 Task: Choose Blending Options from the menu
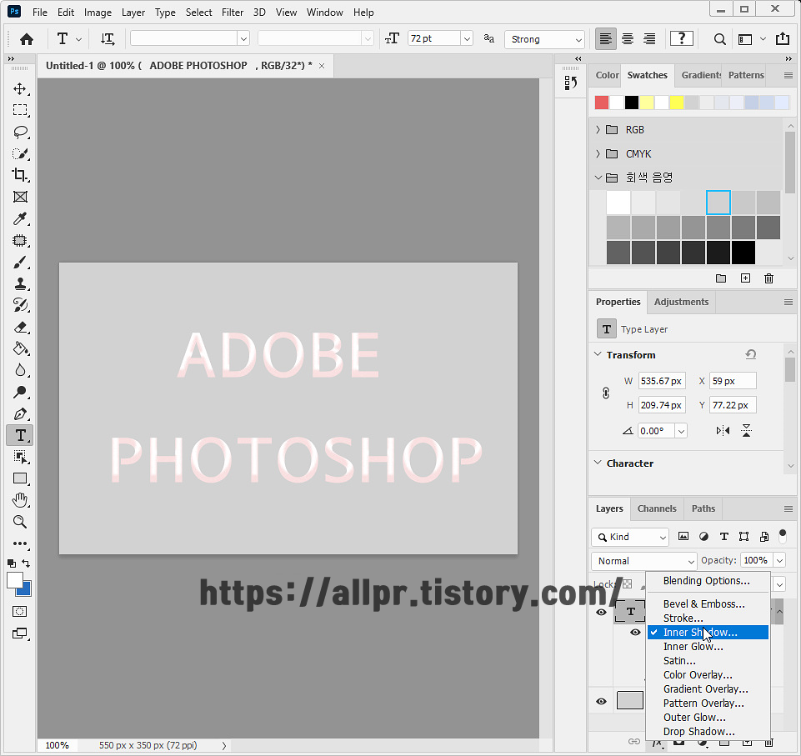coord(708,581)
